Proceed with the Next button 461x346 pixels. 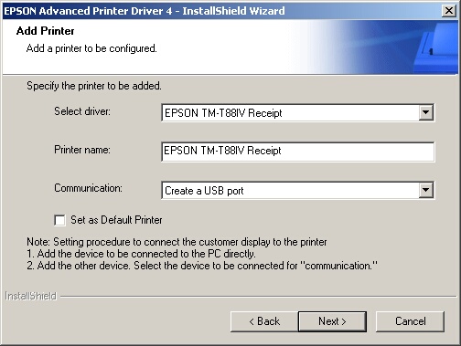pos(332,321)
